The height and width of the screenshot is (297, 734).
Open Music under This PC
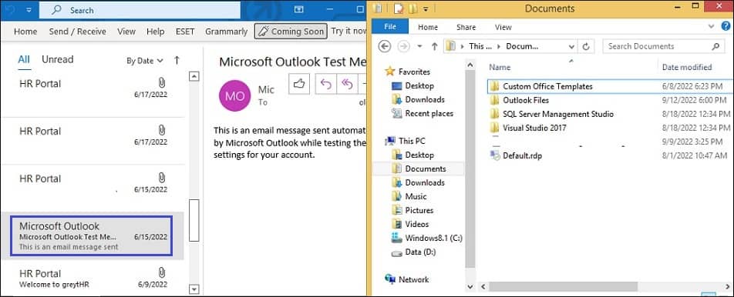[x=409, y=196]
